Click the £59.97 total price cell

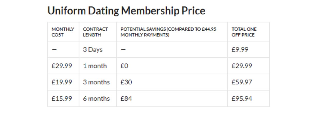click(x=242, y=82)
